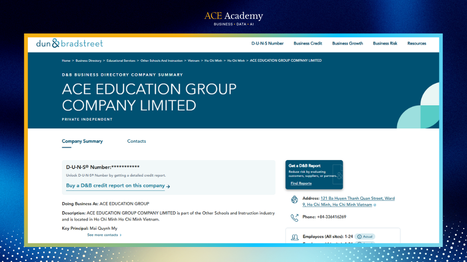The image size is (467, 262).
Task: Open Vietnam breadcrumb link
Action: point(194,61)
